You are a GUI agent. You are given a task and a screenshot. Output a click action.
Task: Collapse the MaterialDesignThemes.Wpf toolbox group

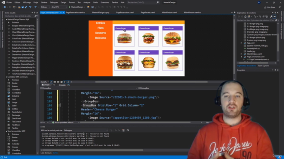pyautogui.click(x=6, y=19)
